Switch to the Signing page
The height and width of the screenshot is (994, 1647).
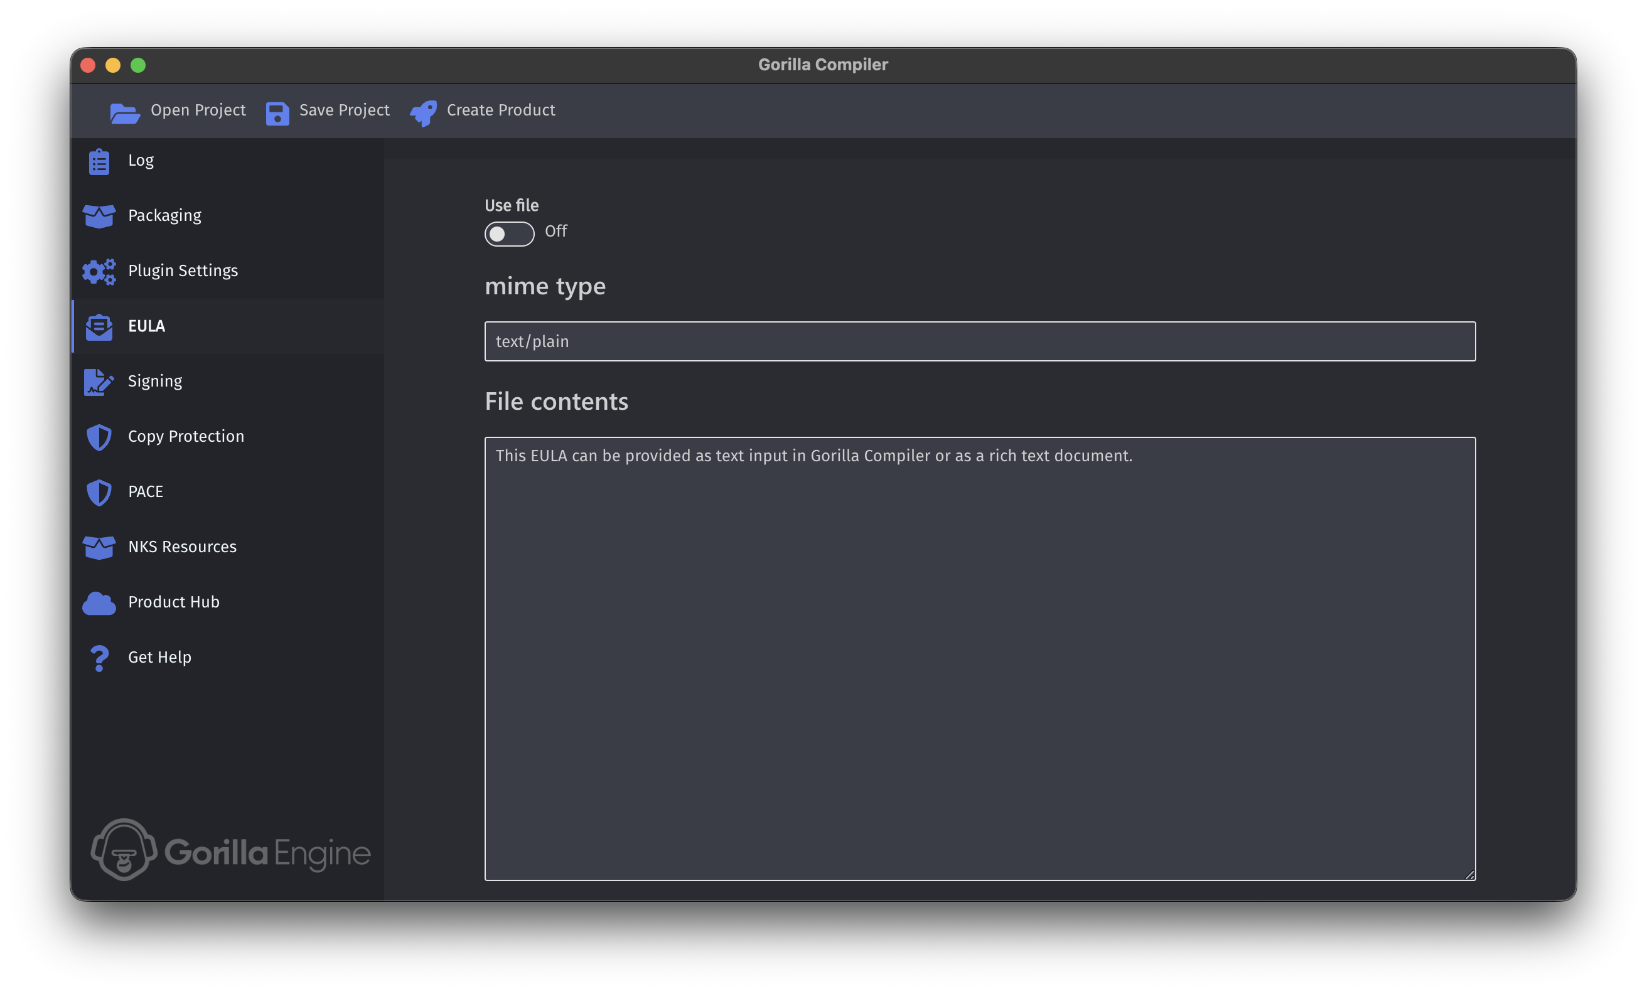(x=228, y=381)
